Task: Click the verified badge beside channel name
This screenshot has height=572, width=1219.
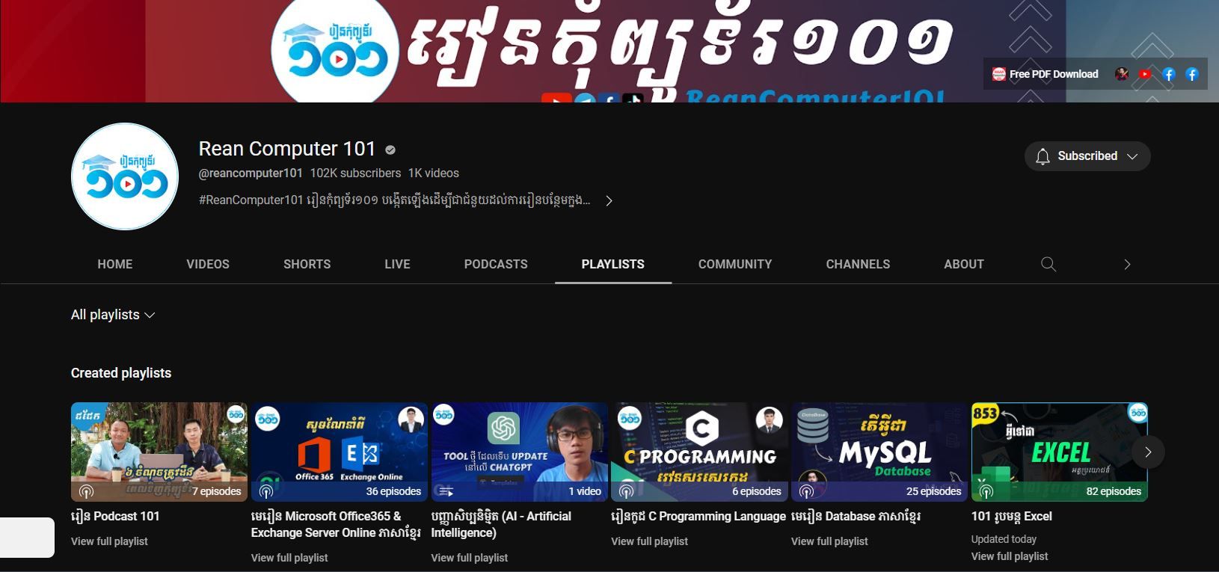Action: click(390, 150)
